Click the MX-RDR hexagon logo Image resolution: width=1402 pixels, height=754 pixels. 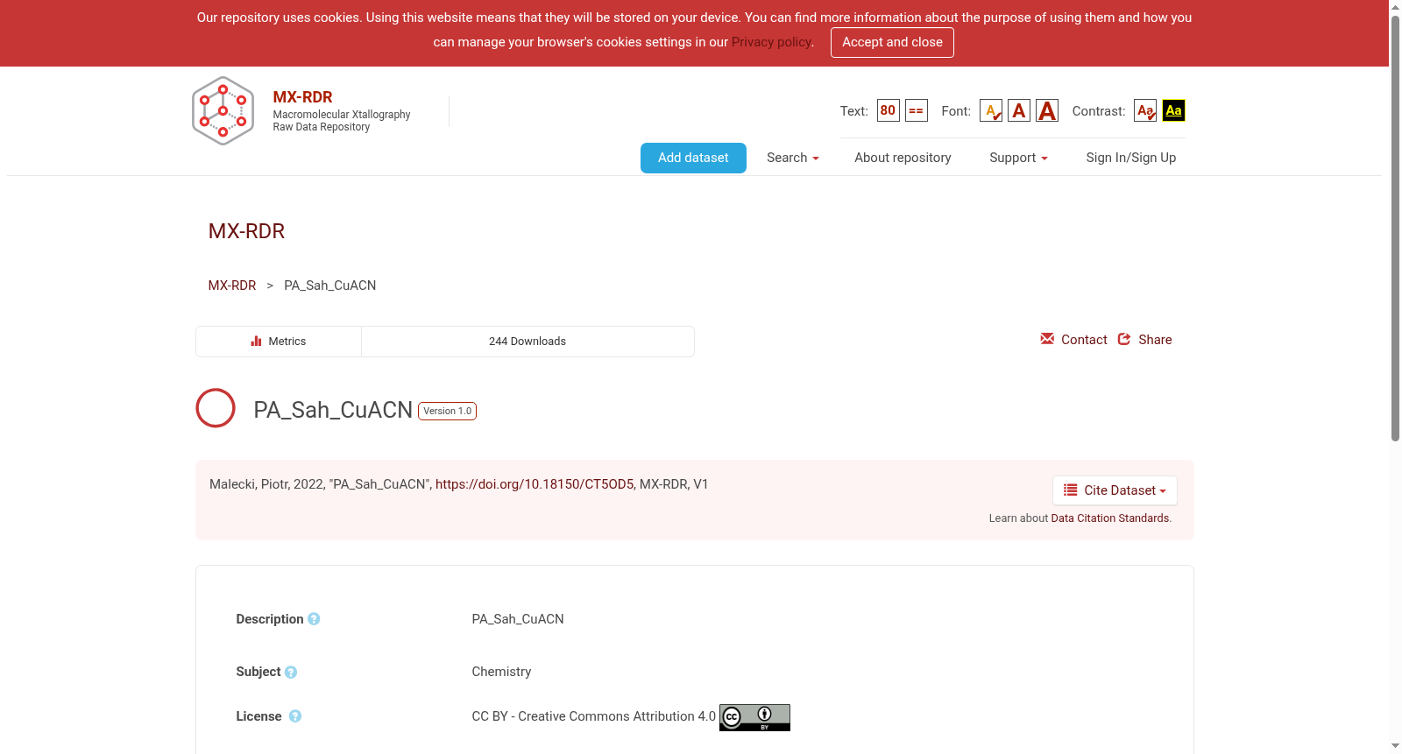click(x=223, y=111)
